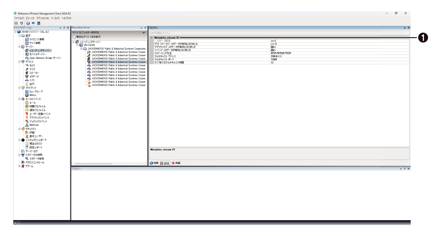The width and height of the screenshot is (447, 236).
Task: Select the 入力 device node
Action: [32, 80]
